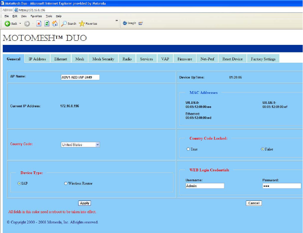This screenshot has width=303, height=233.
Task: Click the Username input field
Action: [205, 186]
